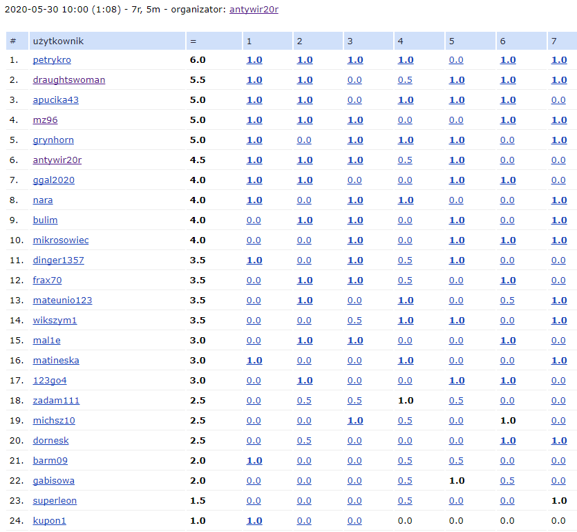
Task: Open petrykro user profile
Action: click(52, 60)
